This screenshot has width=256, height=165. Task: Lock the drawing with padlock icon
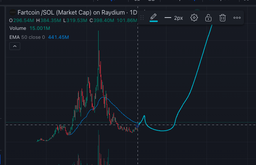click(208, 18)
